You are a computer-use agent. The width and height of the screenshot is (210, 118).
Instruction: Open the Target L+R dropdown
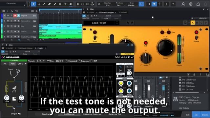click(x=41, y=61)
